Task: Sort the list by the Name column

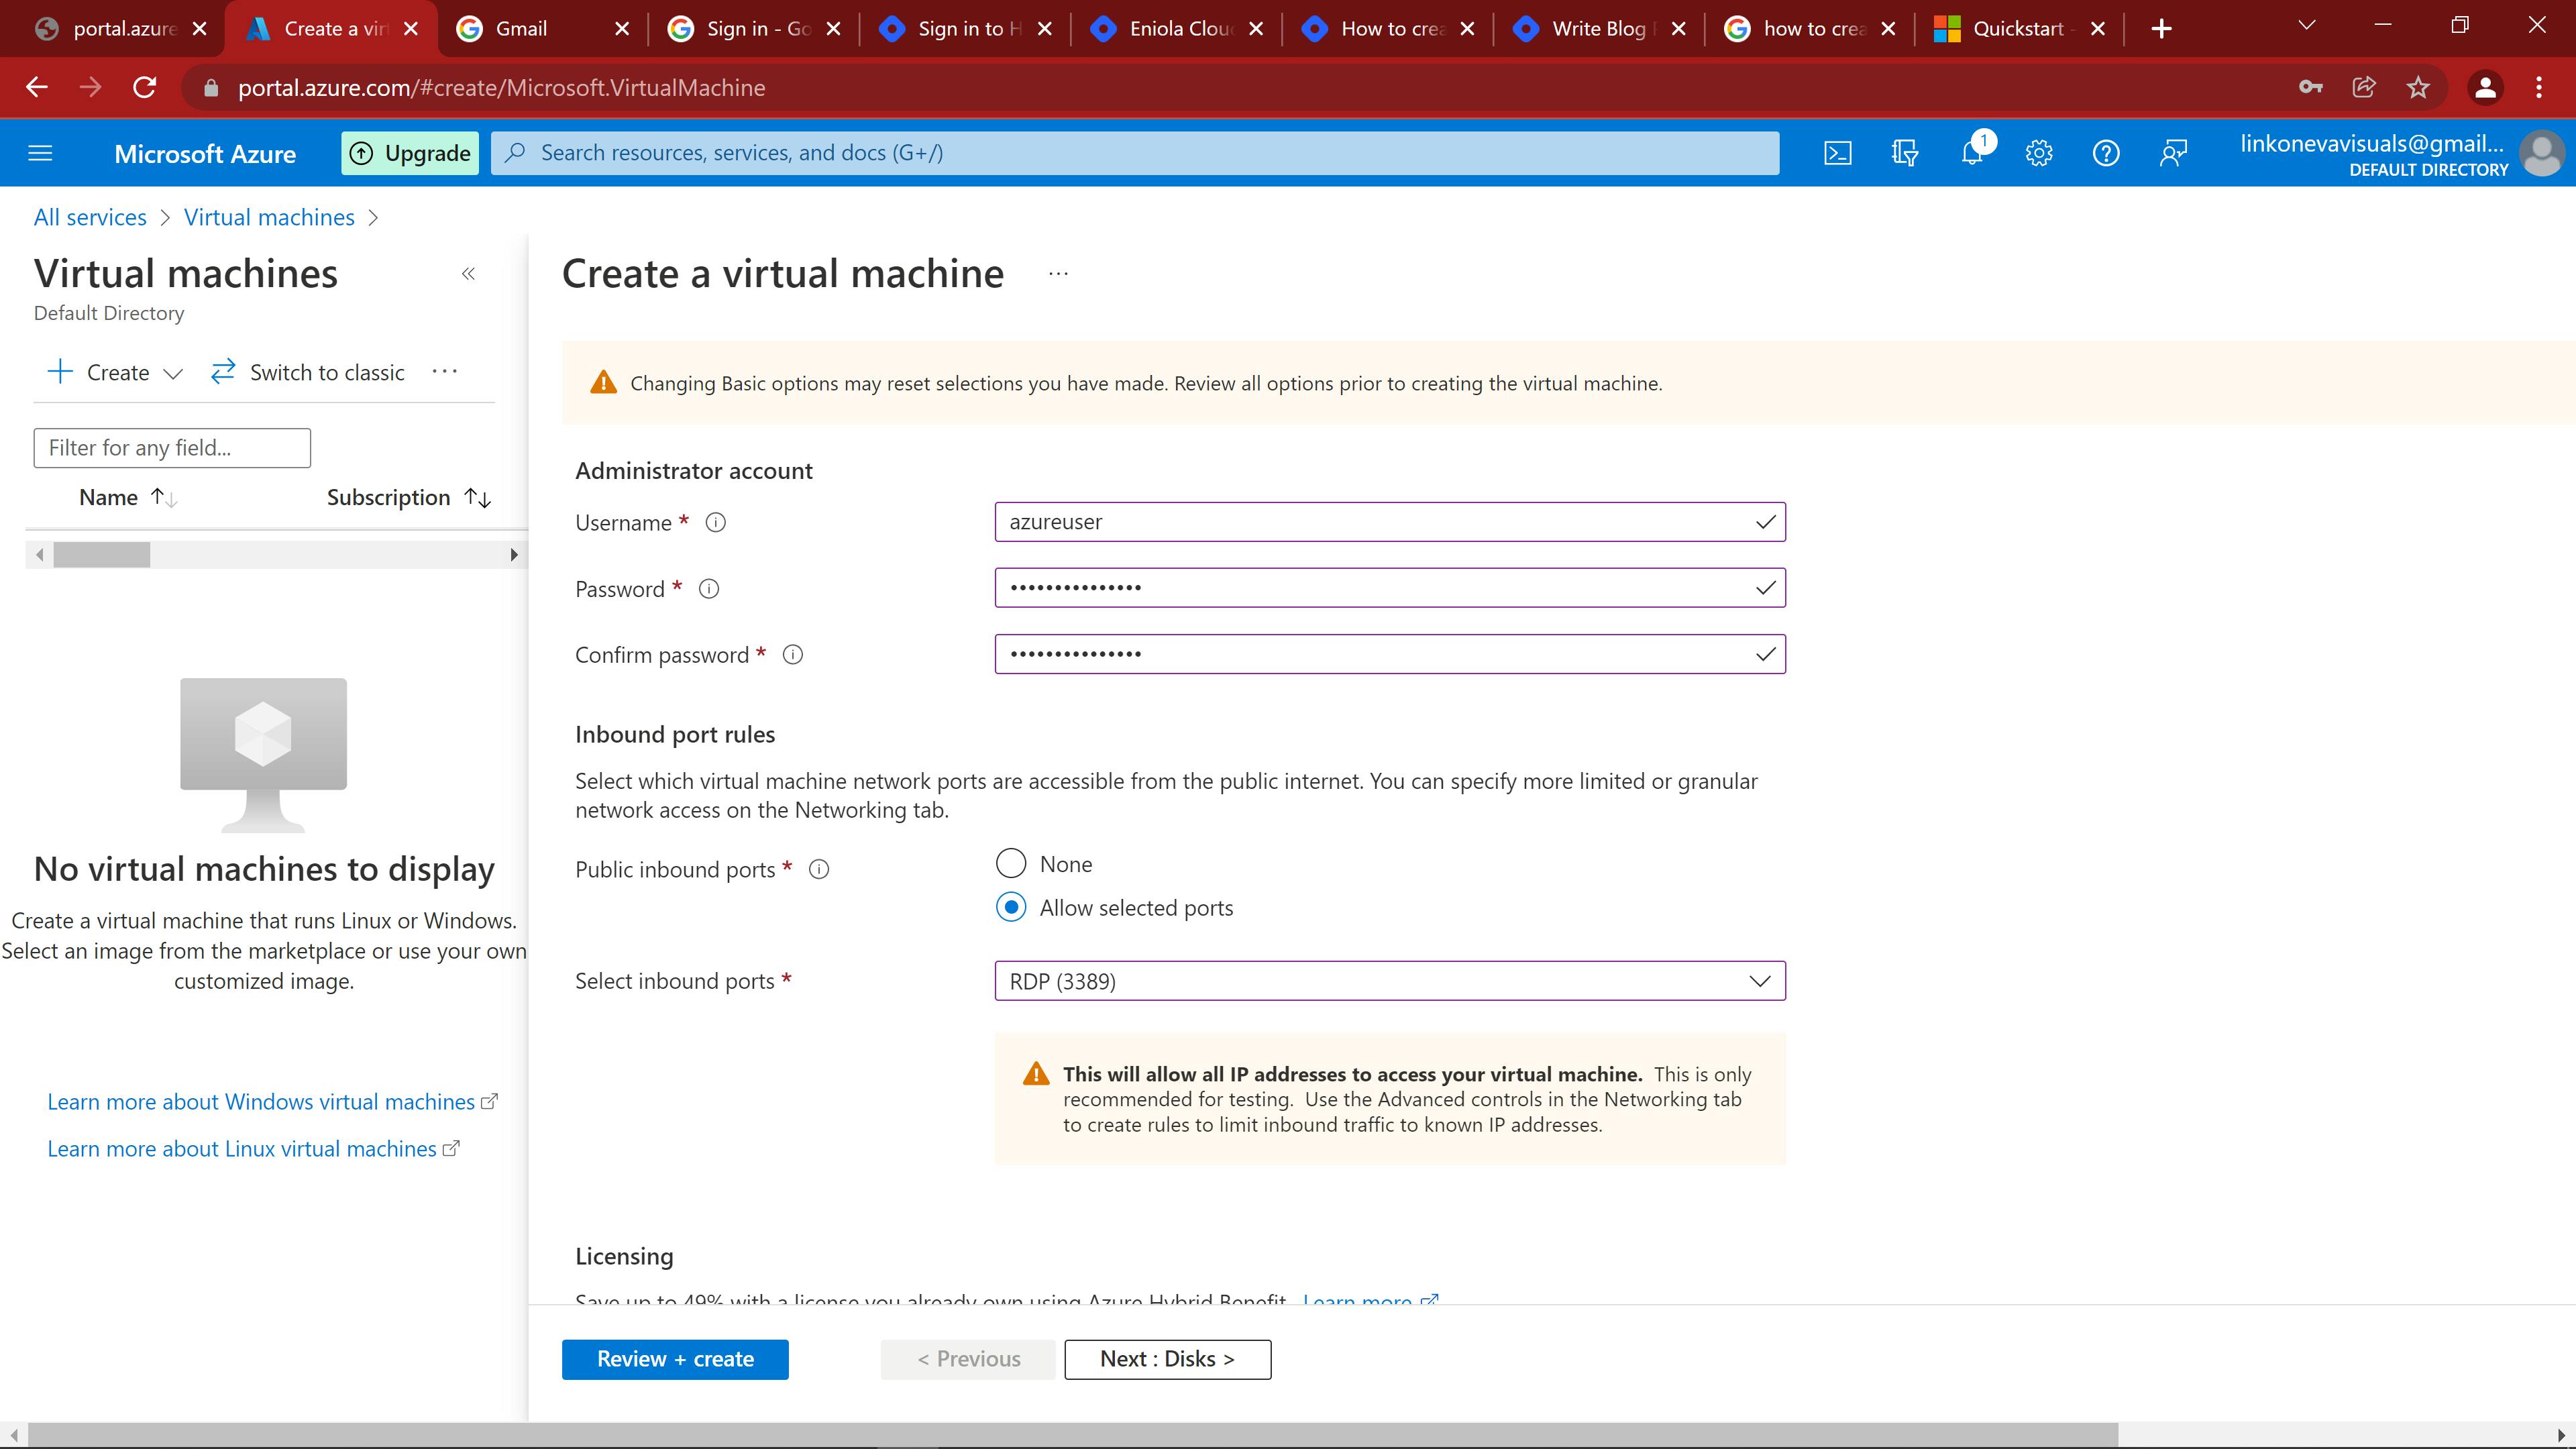Action: pos(128,497)
